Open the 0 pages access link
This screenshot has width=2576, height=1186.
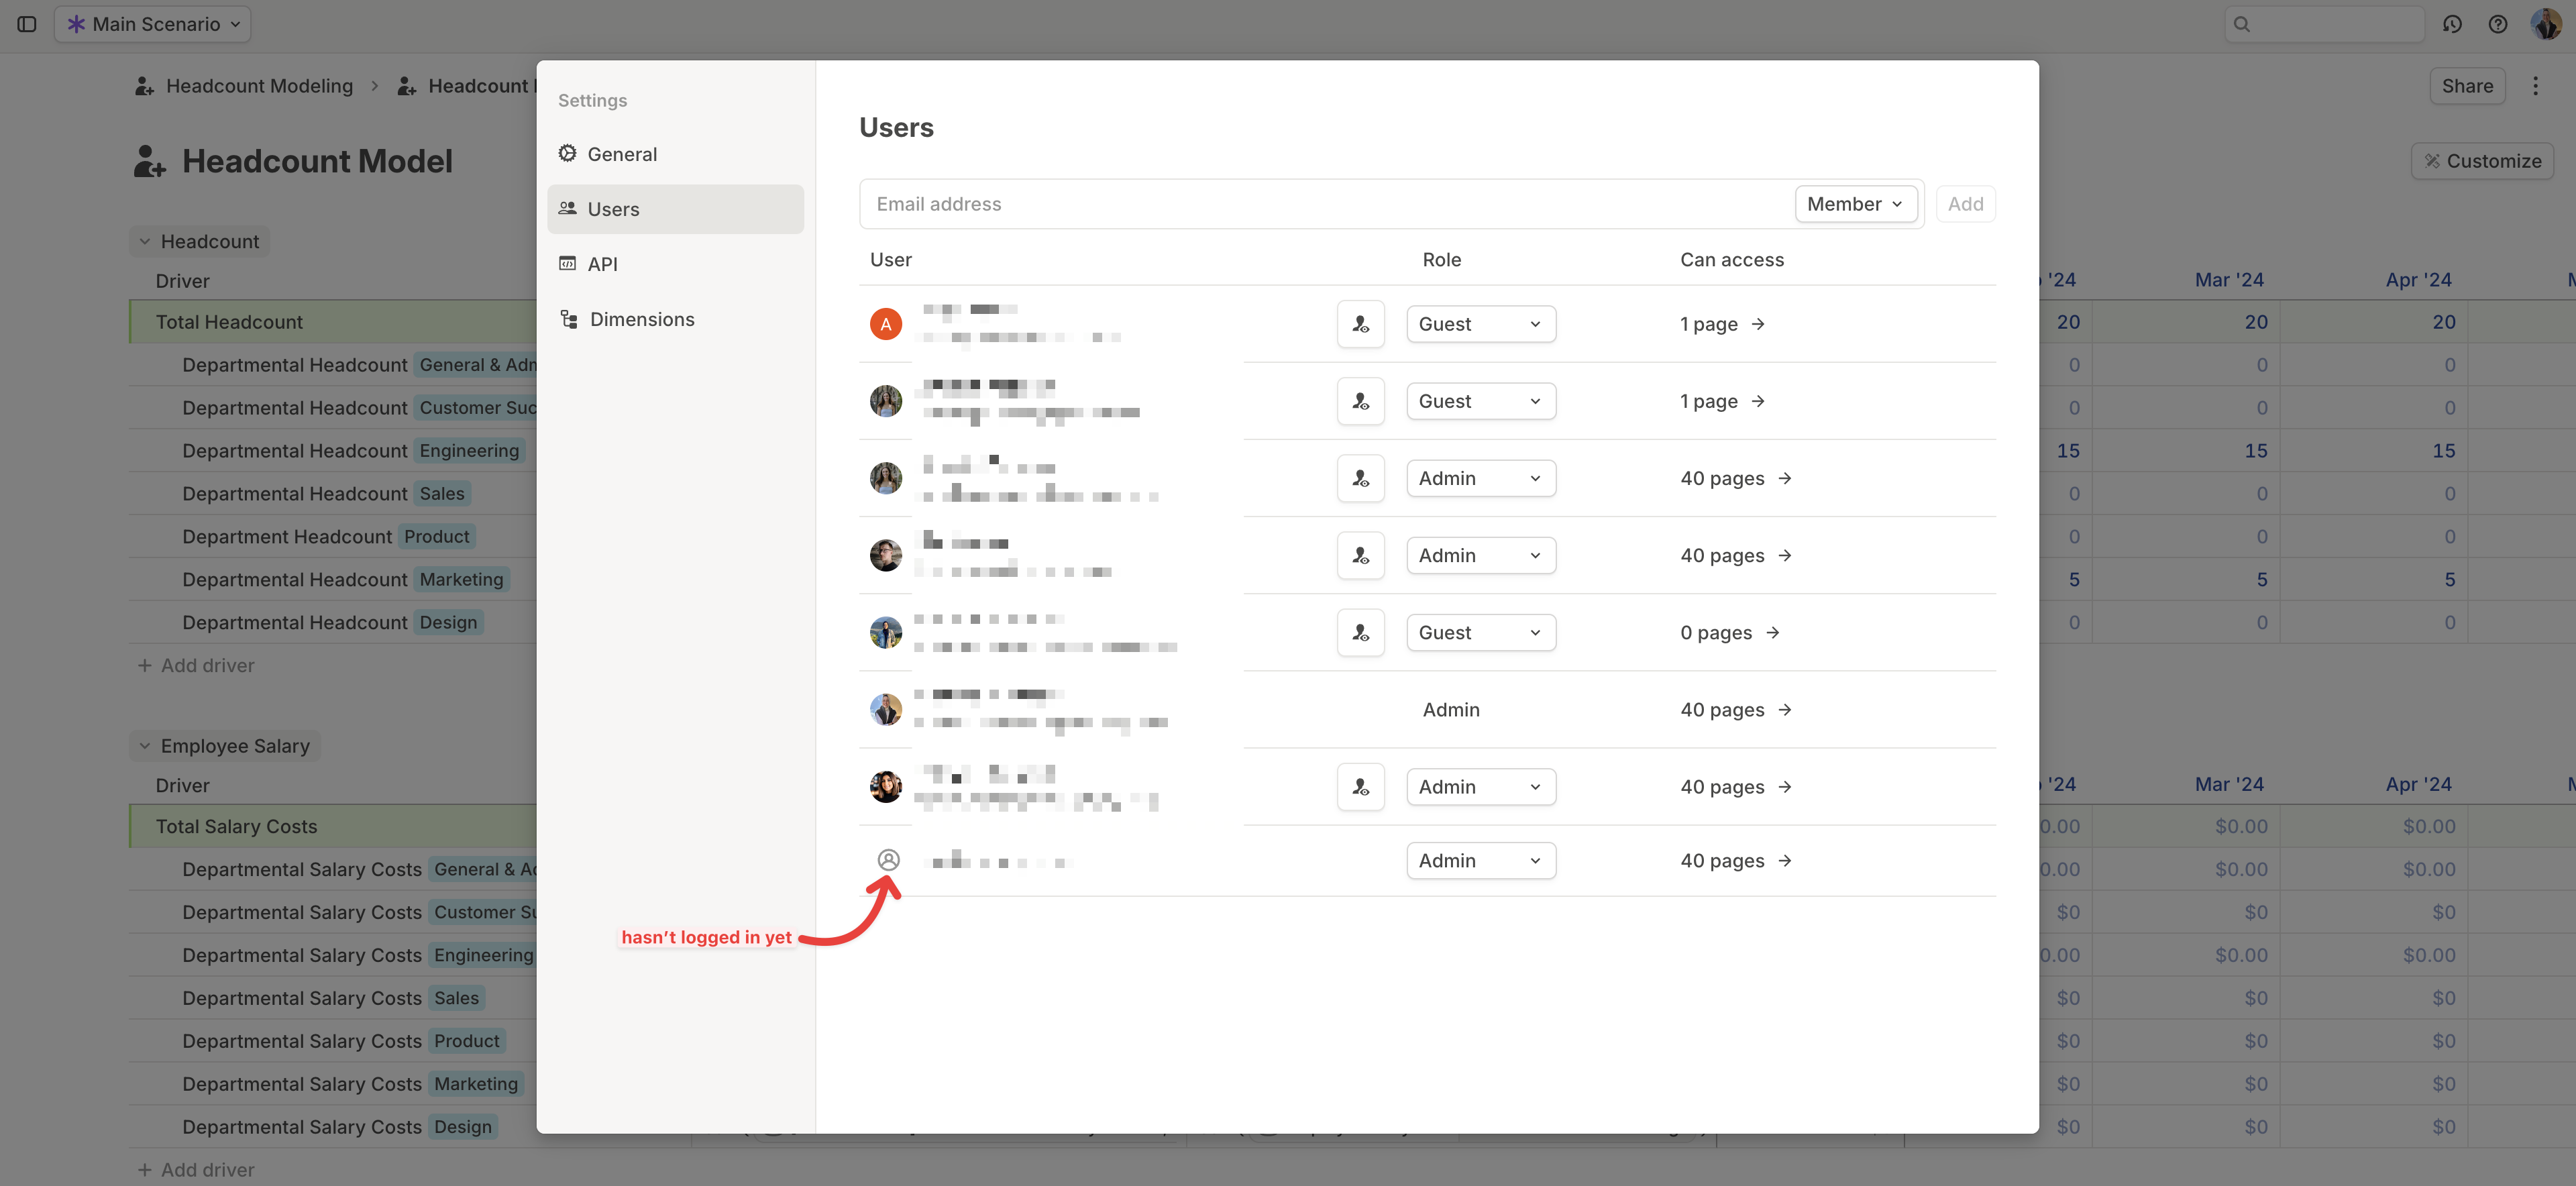1729,633
